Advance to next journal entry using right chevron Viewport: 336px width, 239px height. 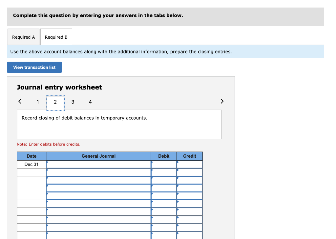tap(222, 101)
